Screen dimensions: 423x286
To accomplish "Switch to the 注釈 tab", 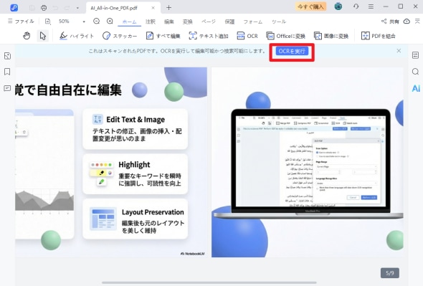I will [x=151, y=22].
